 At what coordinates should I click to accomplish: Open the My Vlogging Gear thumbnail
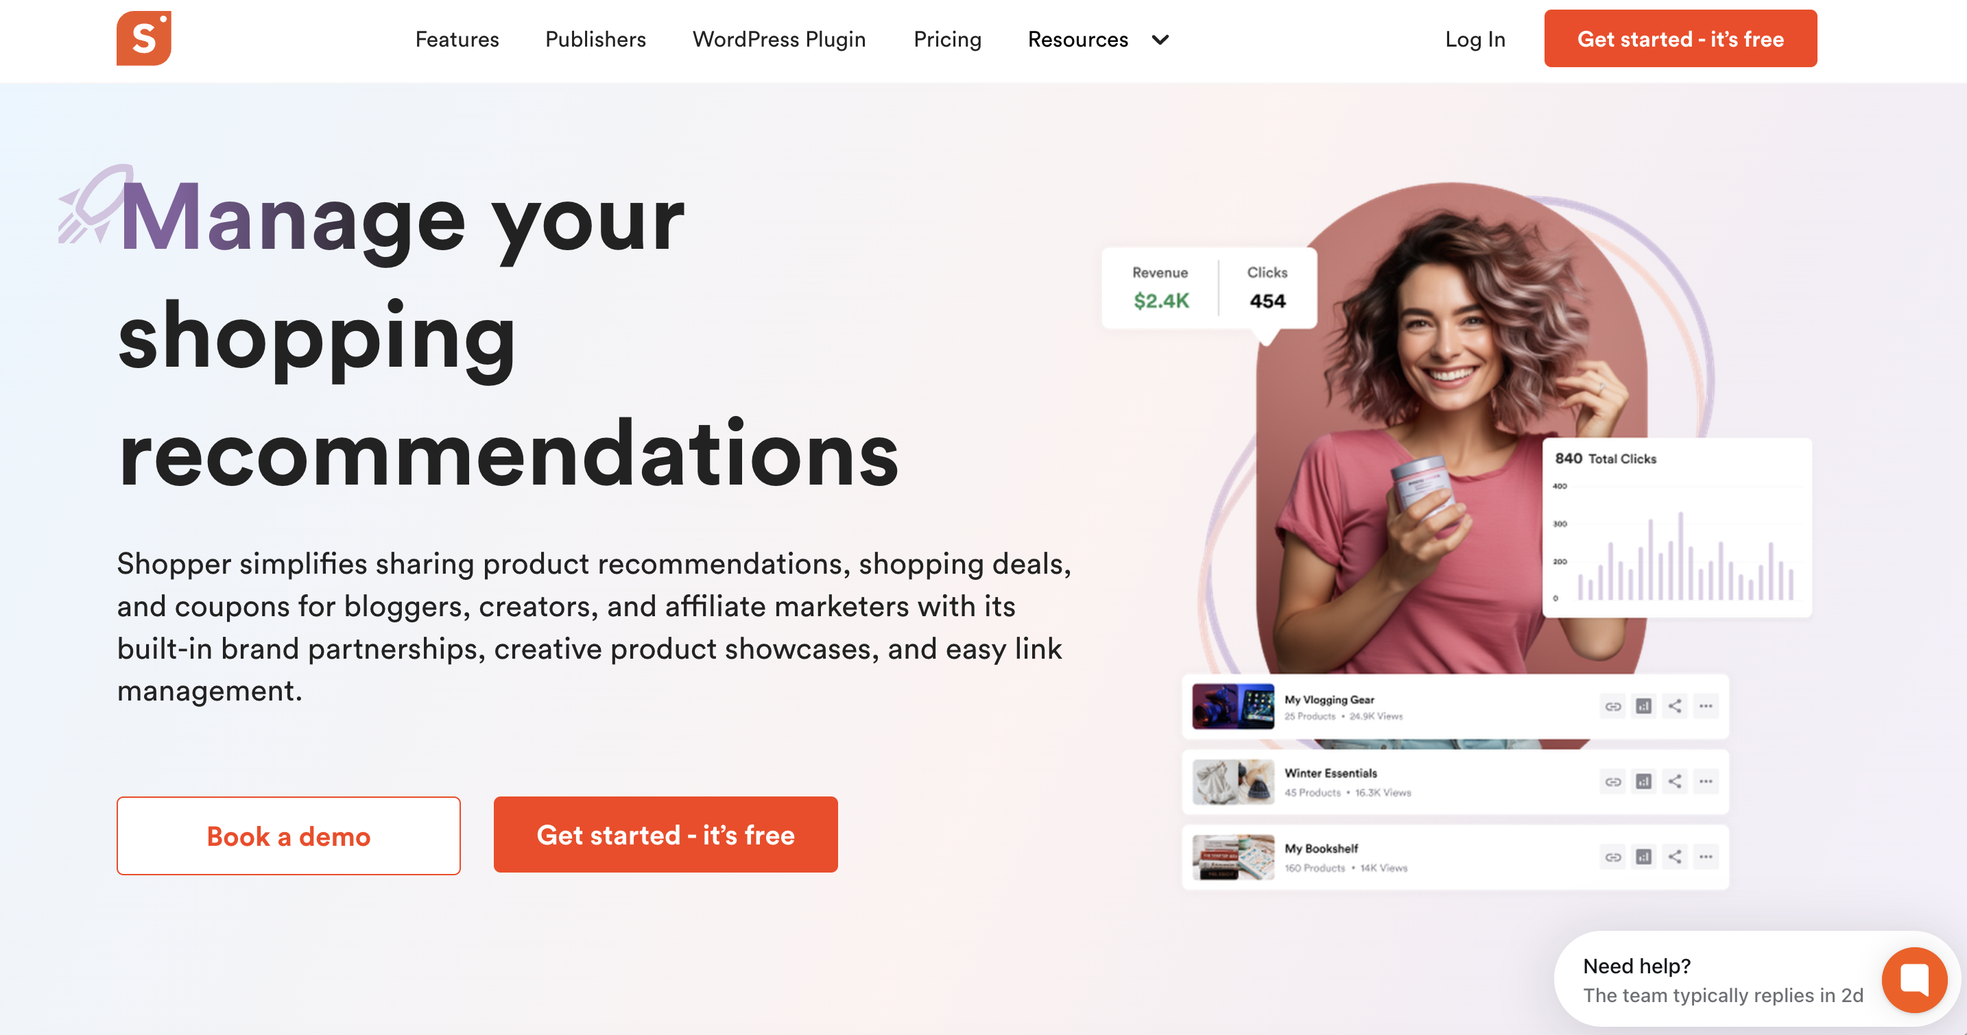pyautogui.click(x=1232, y=706)
